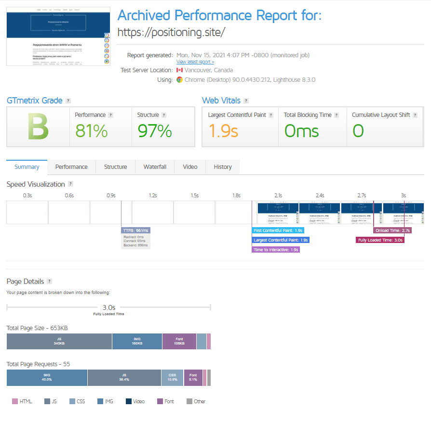Open the Waterfall tab
Viewport: 431px width, 422px height.
(x=155, y=167)
